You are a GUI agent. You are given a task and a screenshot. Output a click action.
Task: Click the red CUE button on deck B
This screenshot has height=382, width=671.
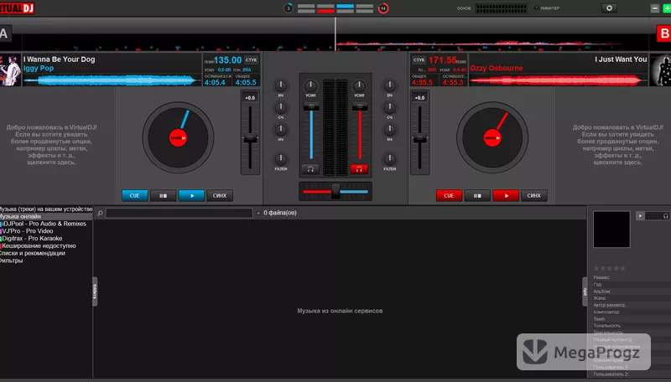[449, 196]
